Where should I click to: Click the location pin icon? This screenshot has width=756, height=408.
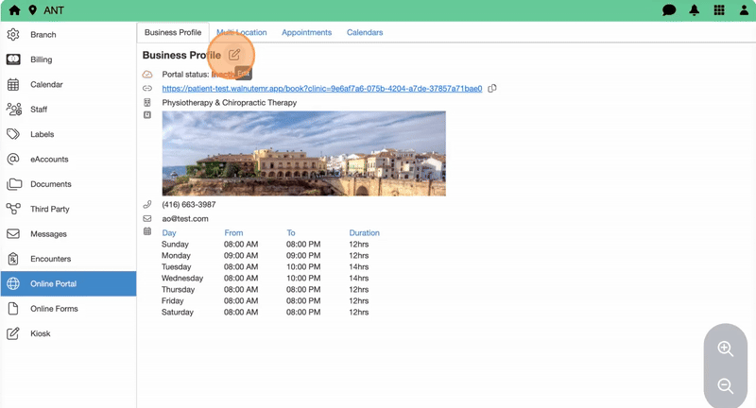tap(34, 10)
